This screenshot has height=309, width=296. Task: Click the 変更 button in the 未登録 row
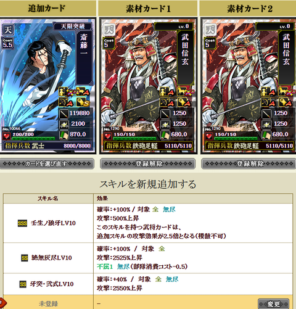pyautogui.click(x=273, y=303)
